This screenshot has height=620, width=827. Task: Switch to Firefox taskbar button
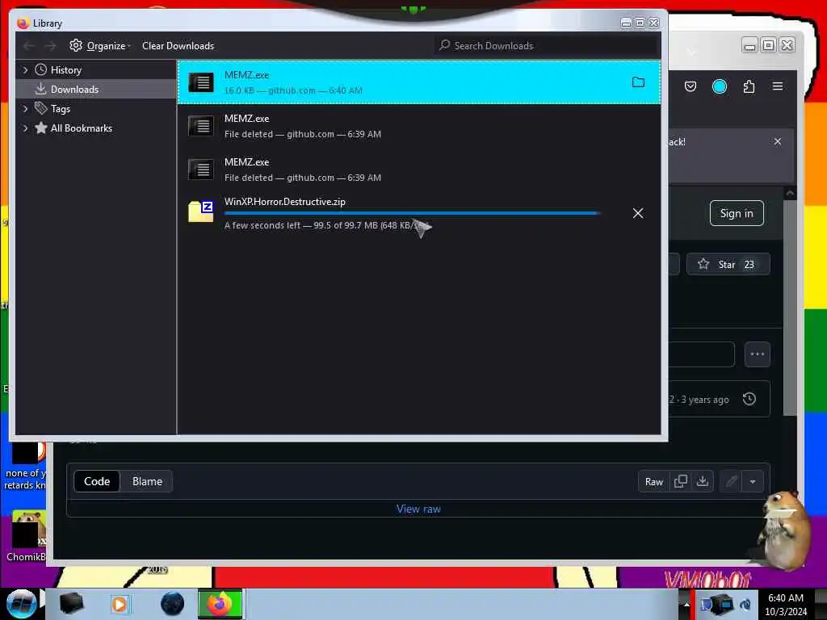pos(220,604)
